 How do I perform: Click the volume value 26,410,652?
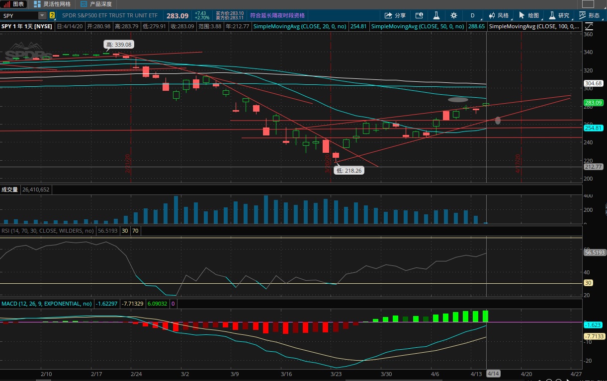click(x=35, y=190)
